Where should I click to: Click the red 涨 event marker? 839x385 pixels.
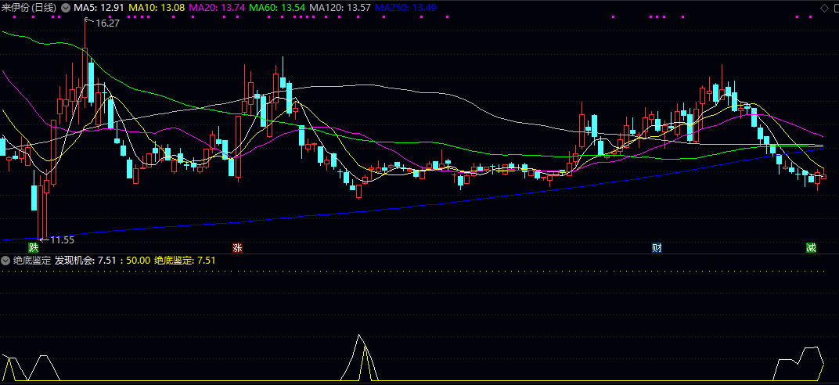pyautogui.click(x=238, y=248)
